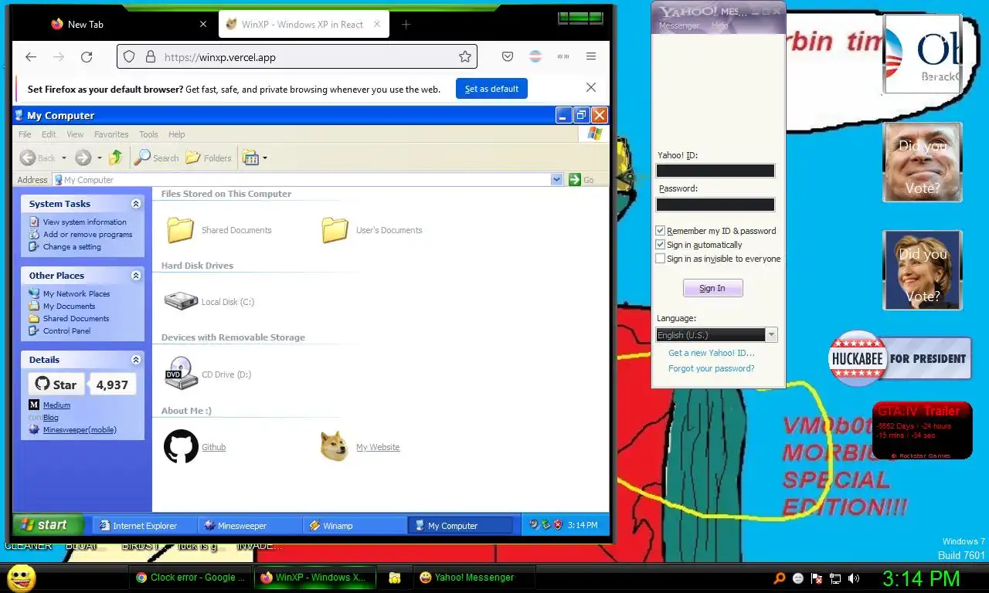Collapse the Details panel
Screen dimensions: 989x593
(x=136, y=360)
